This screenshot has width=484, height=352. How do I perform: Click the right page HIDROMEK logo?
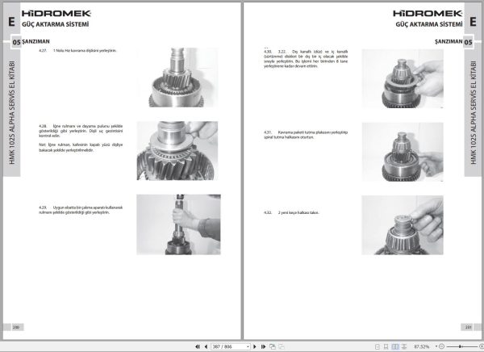[428, 13]
